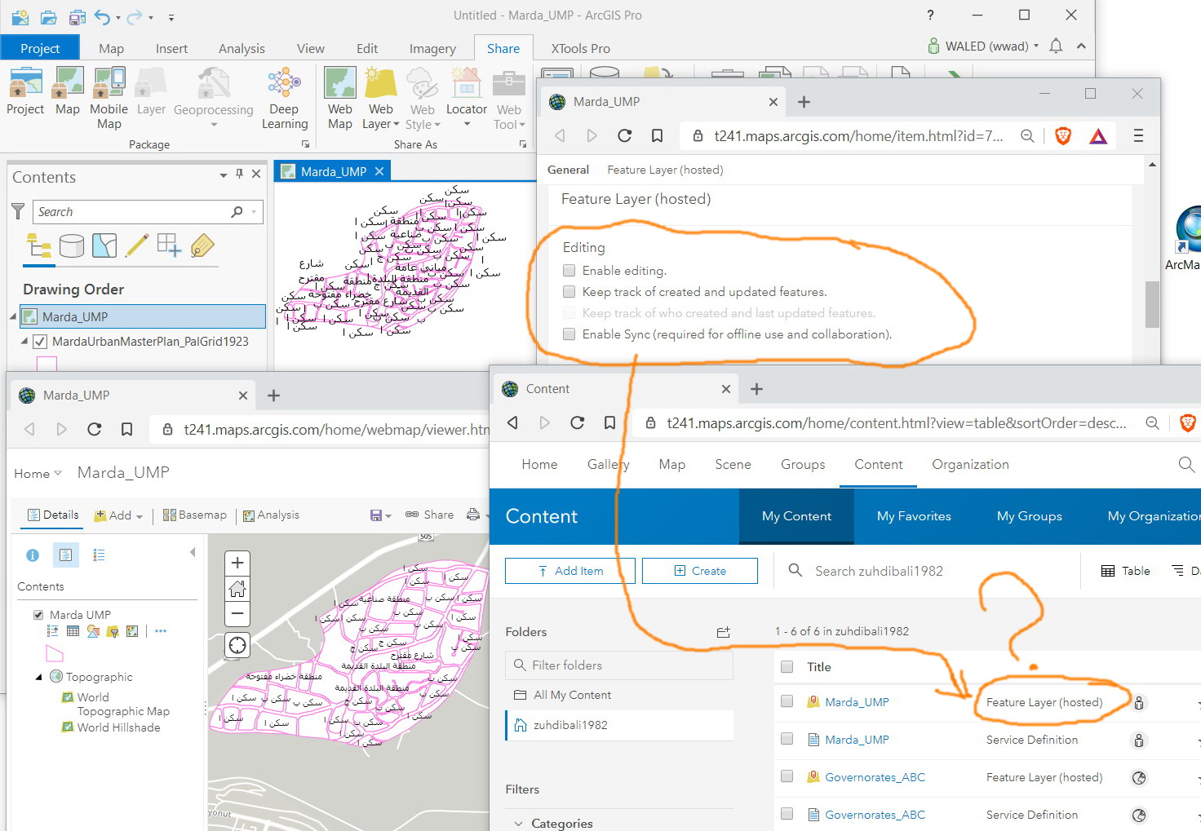Show the Legend panel in map viewer
Image resolution: width=1201 pixels, height=831 pixels.
(x=99, y=555)
